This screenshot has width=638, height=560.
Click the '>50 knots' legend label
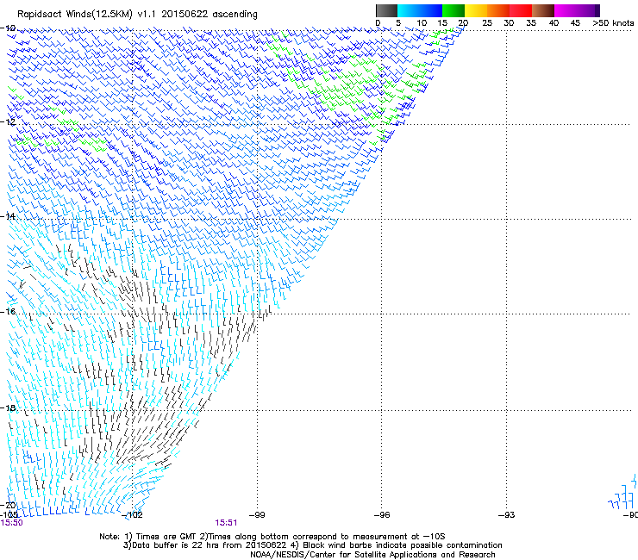(613, 23)
